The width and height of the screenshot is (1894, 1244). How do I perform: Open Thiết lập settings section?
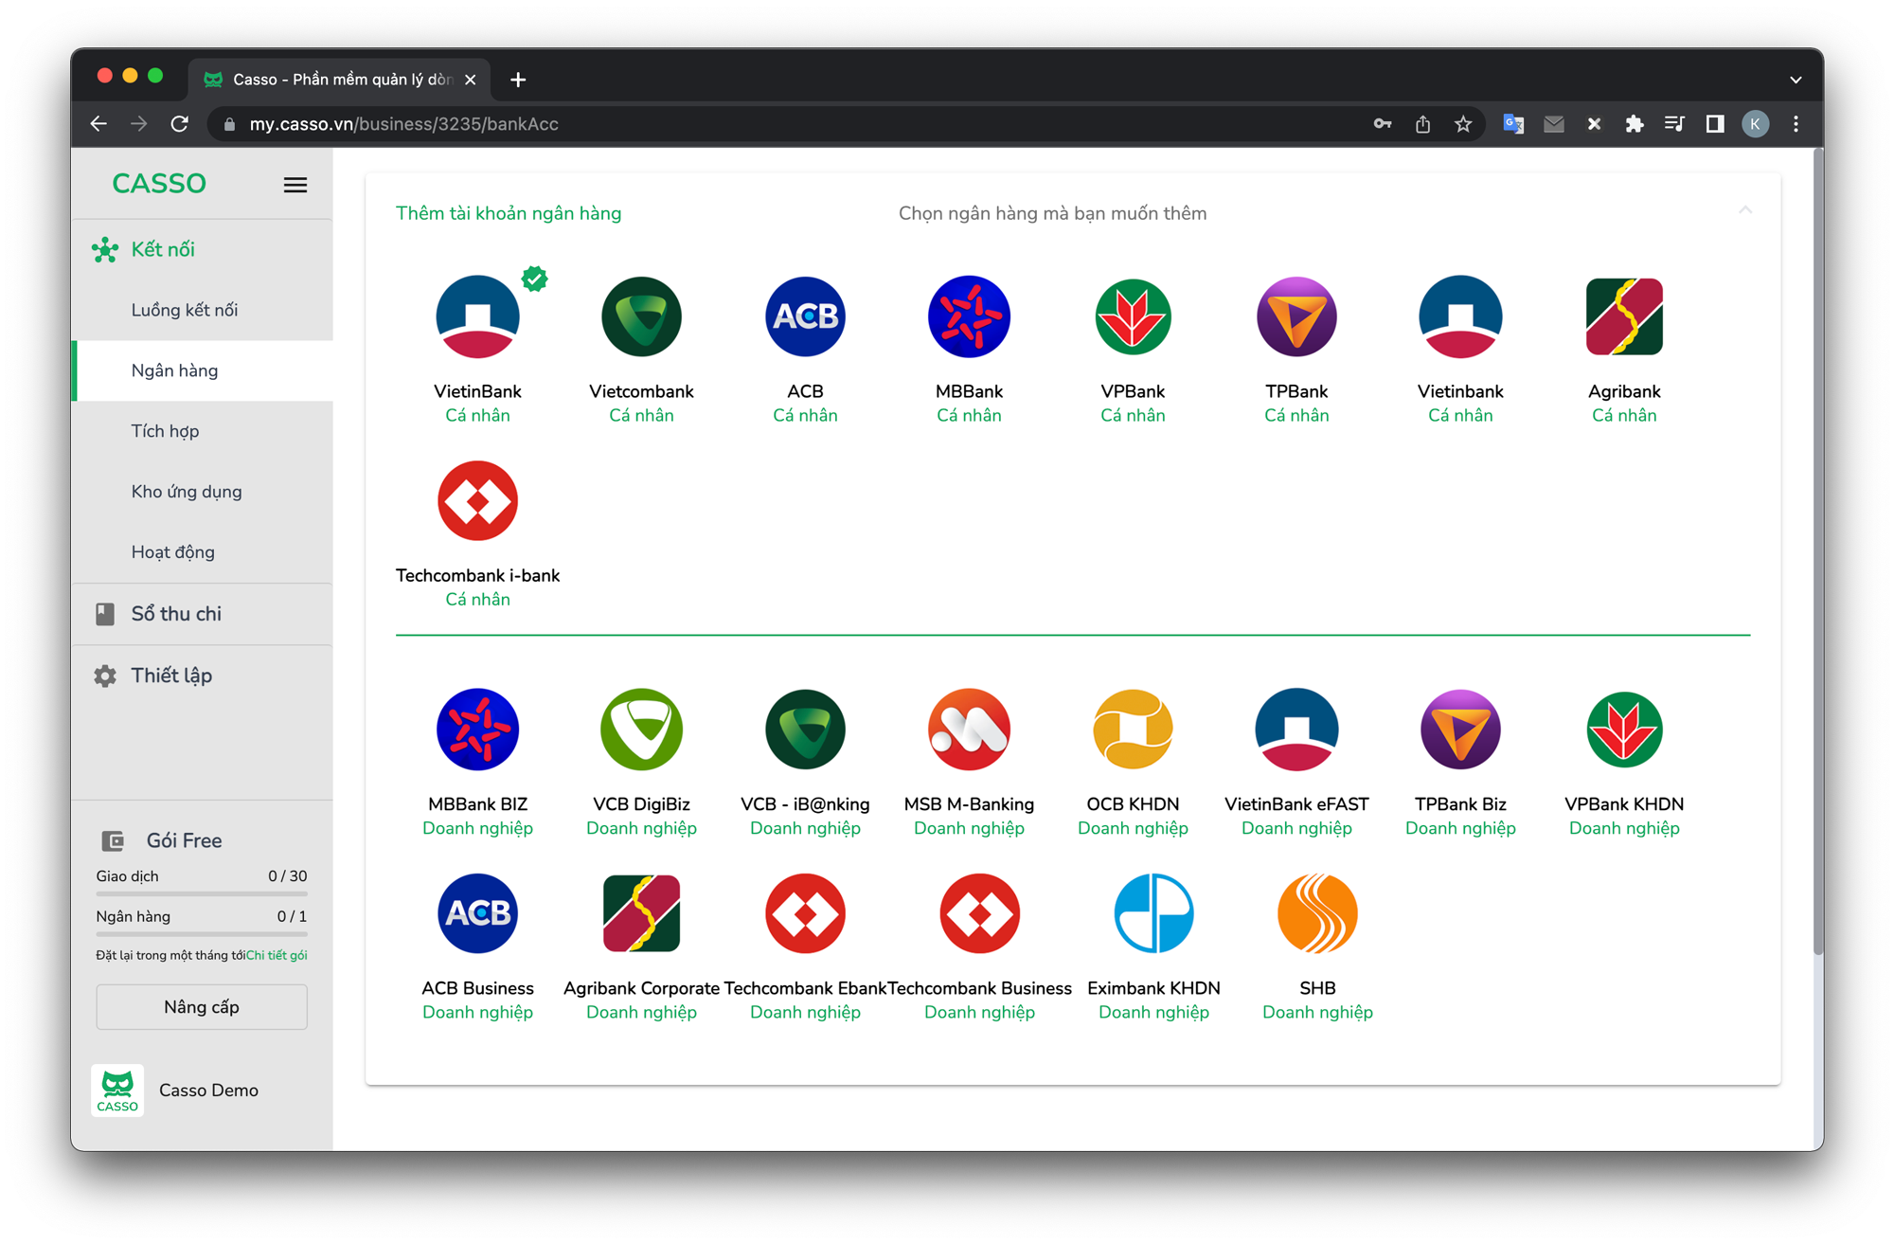(x=202, y=676)
